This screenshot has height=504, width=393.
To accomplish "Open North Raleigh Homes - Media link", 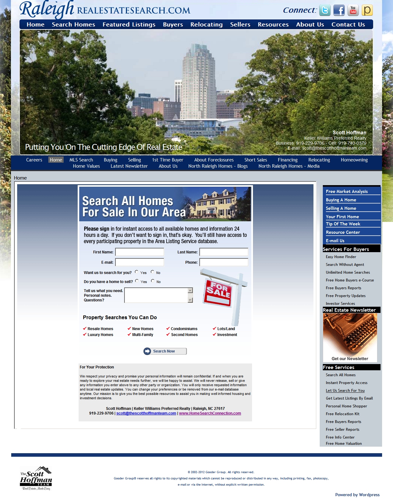I will point(289,166).
